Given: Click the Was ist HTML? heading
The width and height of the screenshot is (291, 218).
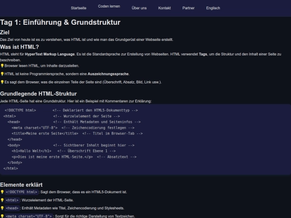Looking at the screenshot, I should tap(19, 47).
